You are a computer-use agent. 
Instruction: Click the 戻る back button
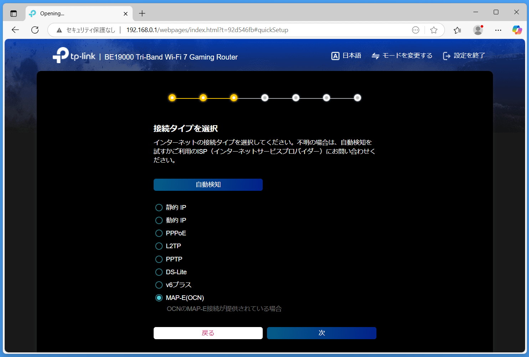tap(208, 333)
